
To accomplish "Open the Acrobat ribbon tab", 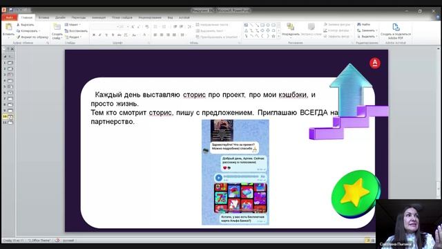I will [x=184, y=17].
